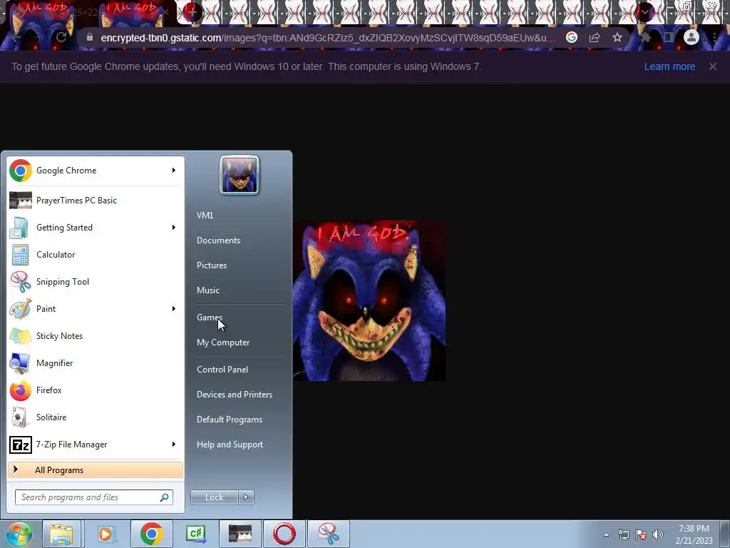The image size is (730, 548).
Task: Show hidden tray icons arrow
Action: tap(606, 535)
